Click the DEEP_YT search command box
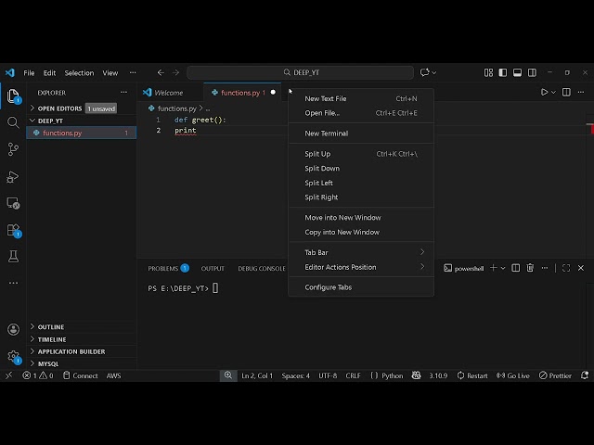This screenshot has width=594, height=445. 300,72
